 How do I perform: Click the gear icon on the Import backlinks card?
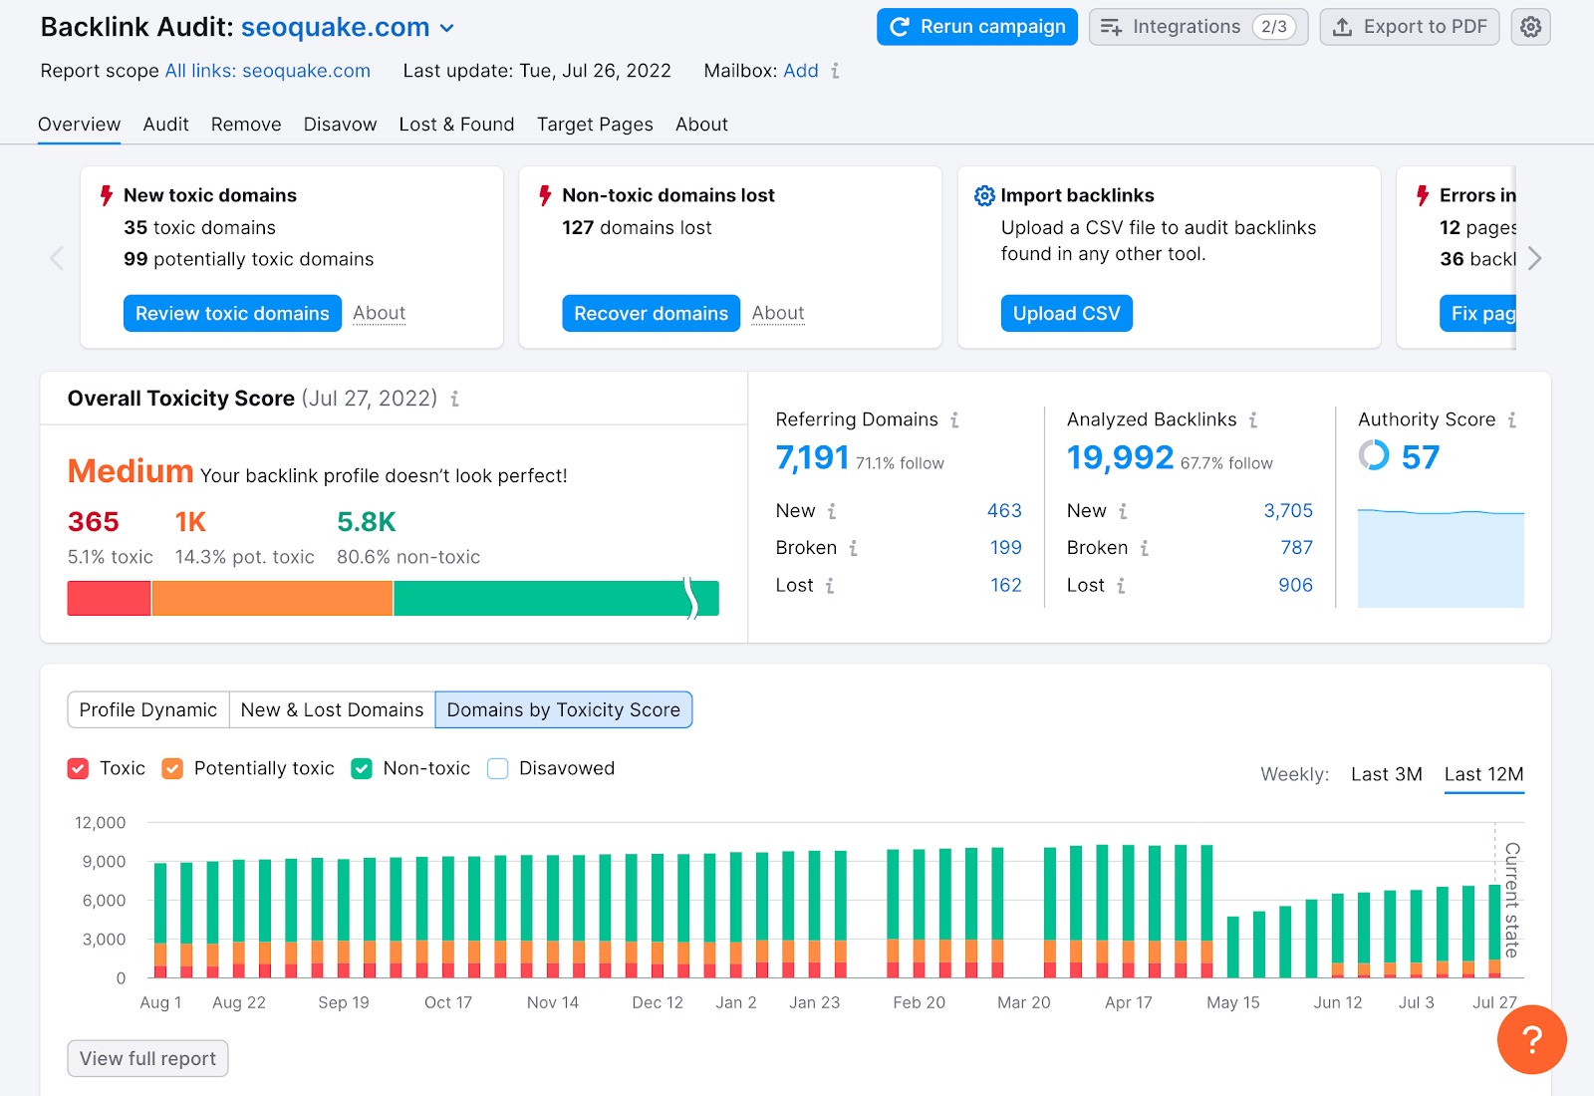[x=984, y=195]
